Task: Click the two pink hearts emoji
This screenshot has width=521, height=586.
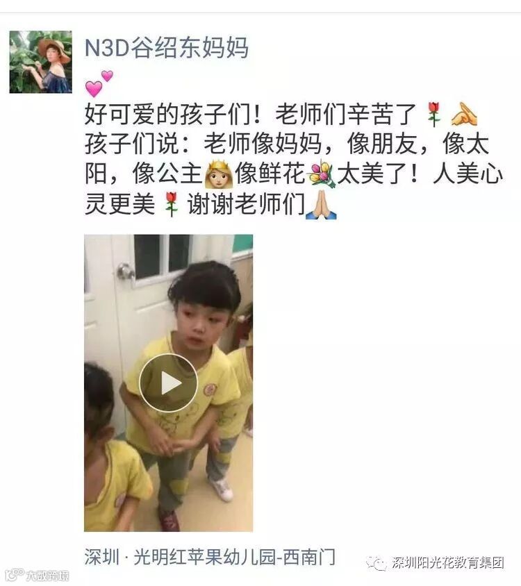Action: tap(99, 84)
